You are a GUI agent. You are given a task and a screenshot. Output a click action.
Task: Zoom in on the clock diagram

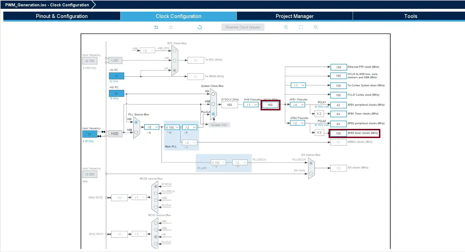pos(286,27)
